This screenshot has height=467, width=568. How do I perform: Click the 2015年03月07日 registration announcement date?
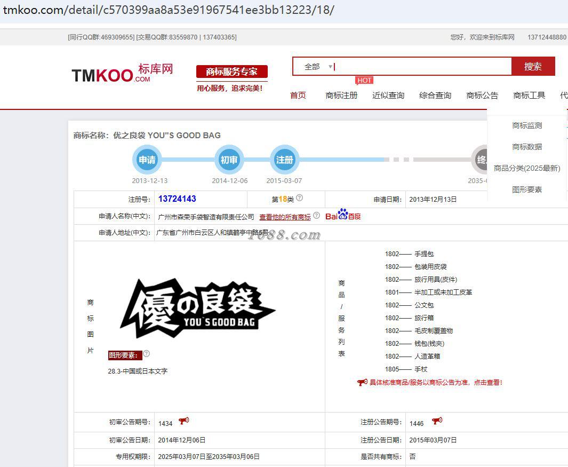(x=433, y=440)
